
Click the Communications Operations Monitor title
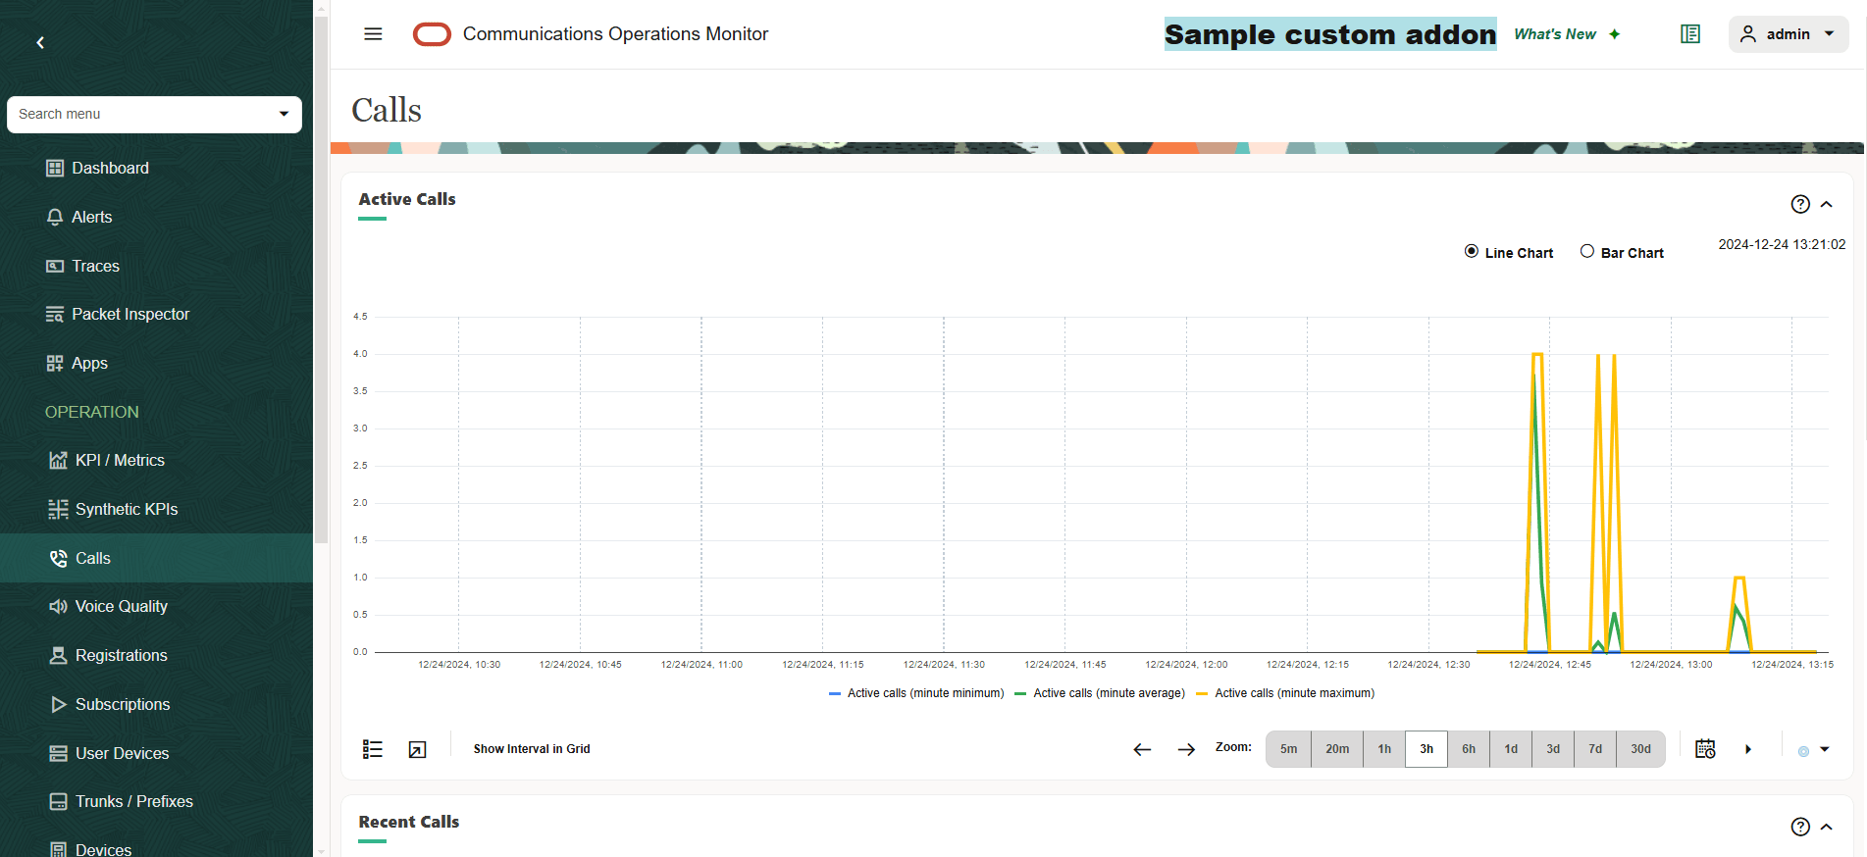(615, 34)
